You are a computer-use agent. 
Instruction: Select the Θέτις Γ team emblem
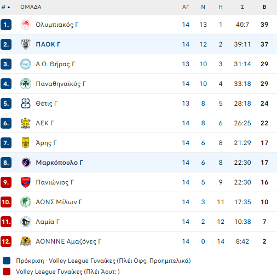pyautogui.click(x=26, y=103)
